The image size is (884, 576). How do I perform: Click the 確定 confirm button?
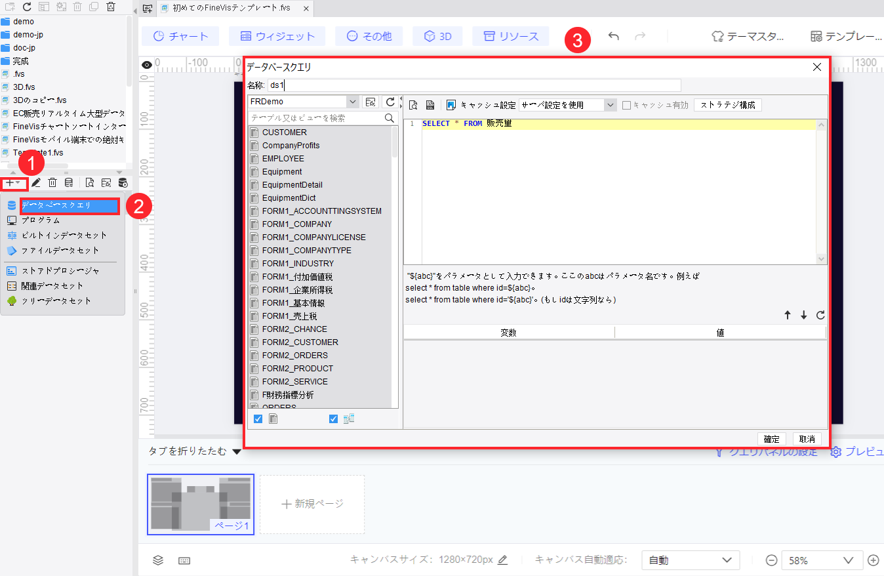772,439
